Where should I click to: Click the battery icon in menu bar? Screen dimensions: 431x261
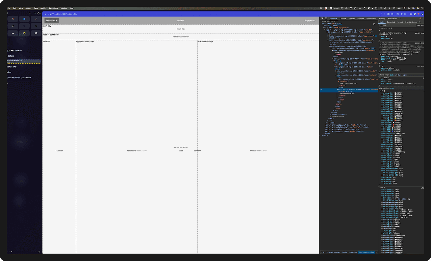pos(399,8)
